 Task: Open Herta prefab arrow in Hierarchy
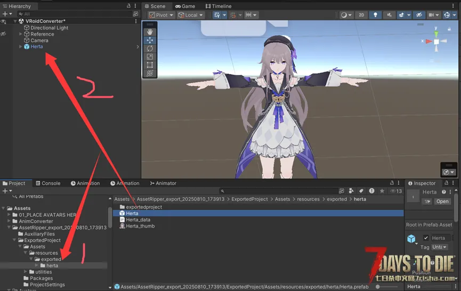(138, 47)
